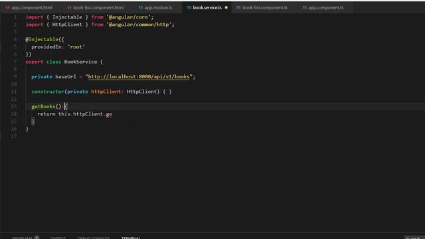Open the DEBUG CONSOLE panel tab
Image resolution: width=425 pixels, height=239 pixels.
(94, 238)
